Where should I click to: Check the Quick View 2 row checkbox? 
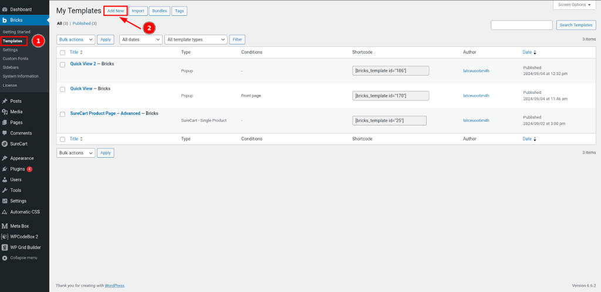pos(63,64)
